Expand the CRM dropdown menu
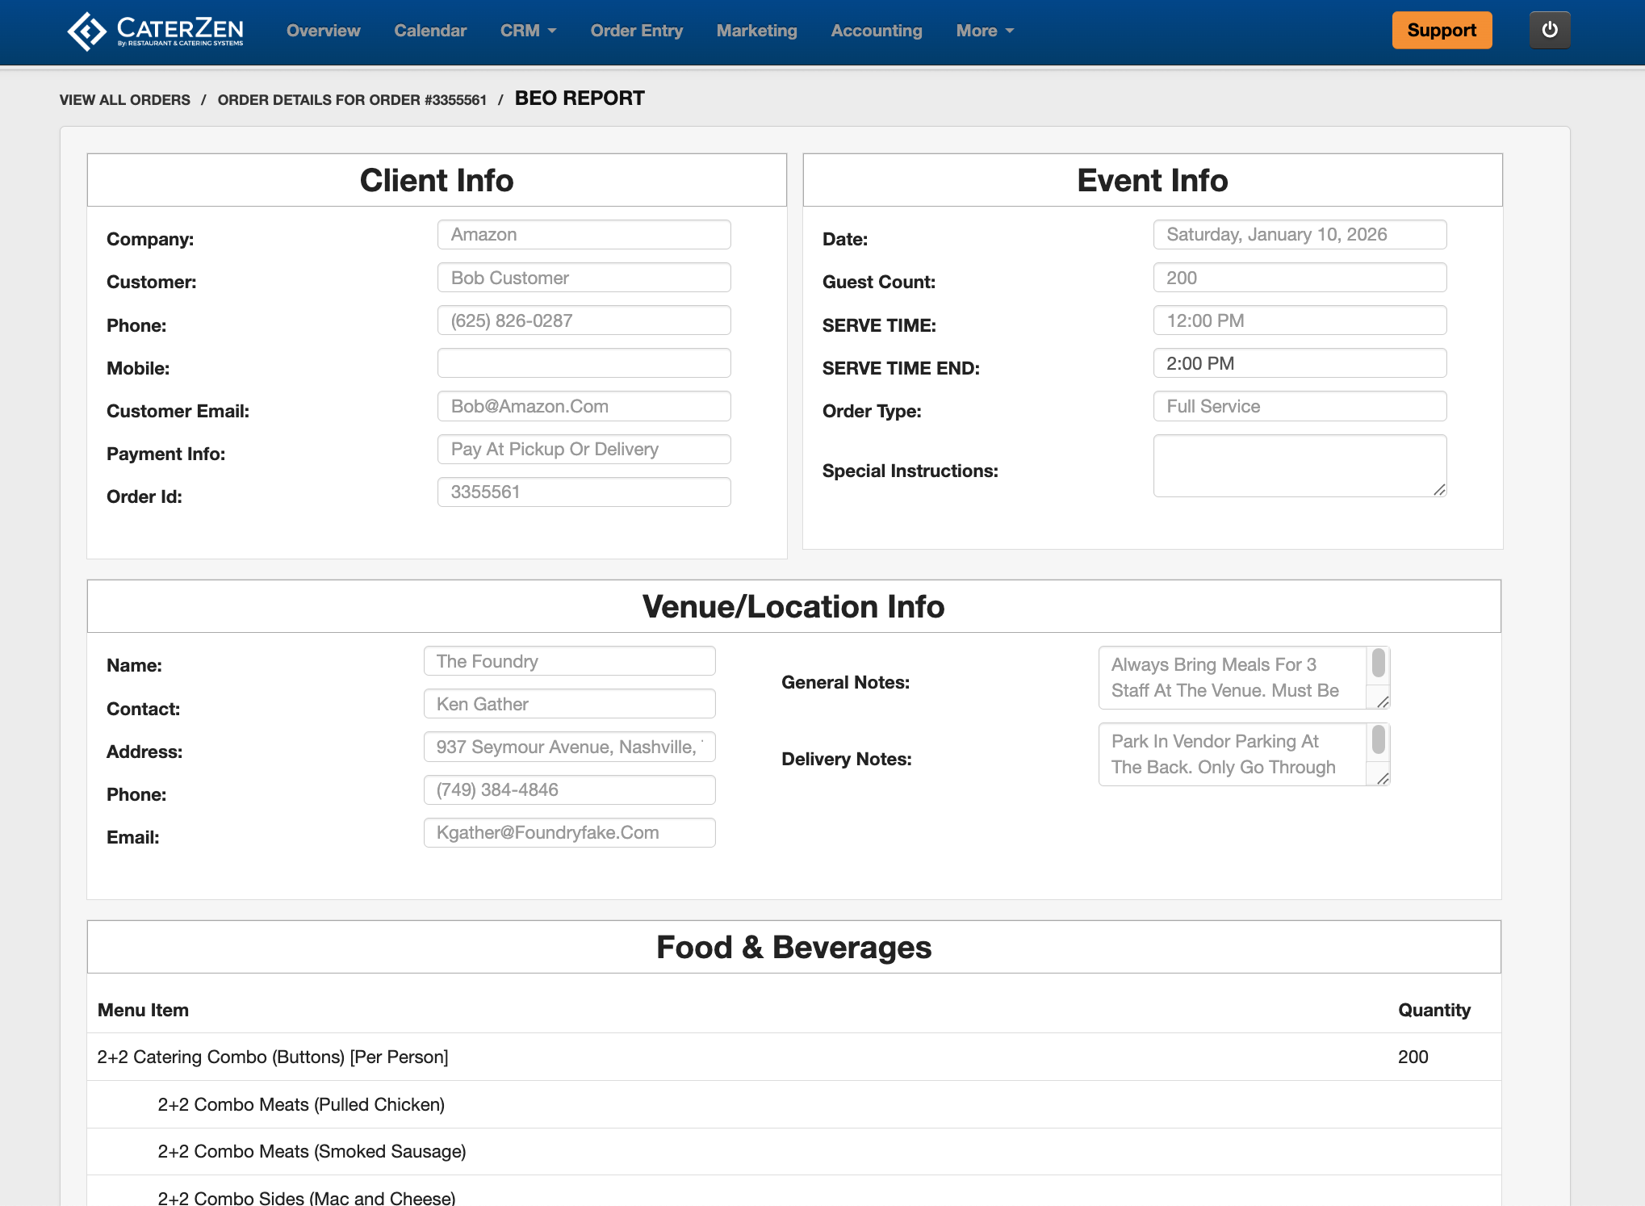 528,31
